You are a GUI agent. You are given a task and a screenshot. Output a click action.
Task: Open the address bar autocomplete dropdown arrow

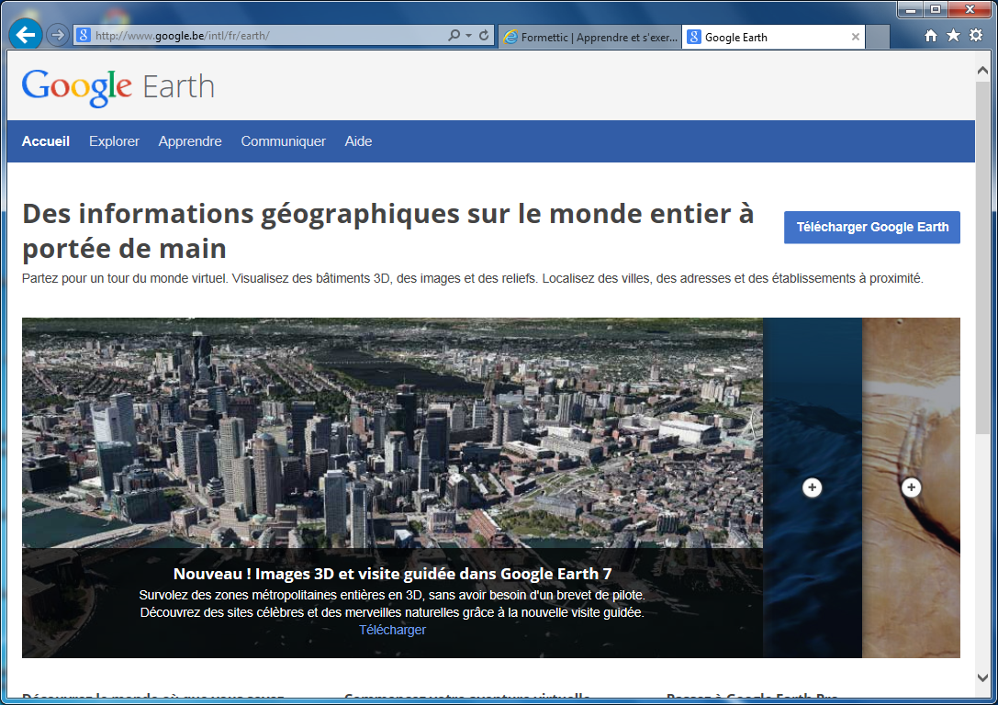(468, 36)
